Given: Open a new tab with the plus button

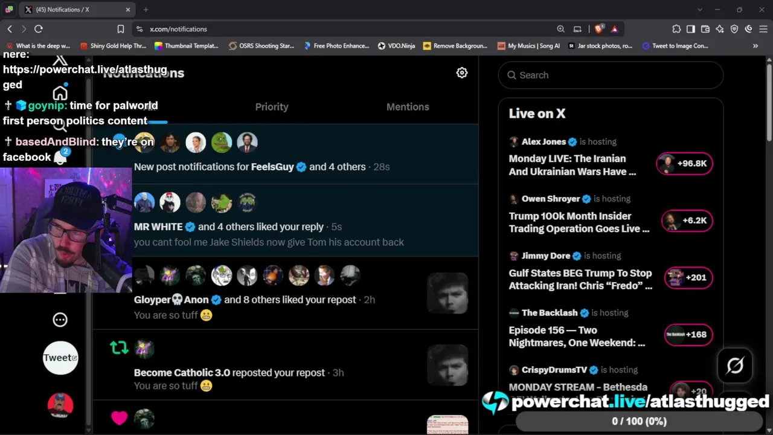Looking at the screenshot, I should [146, 10].
